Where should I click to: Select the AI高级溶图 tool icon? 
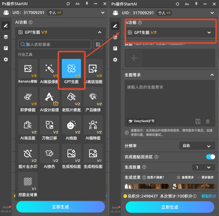click(93, 69)
